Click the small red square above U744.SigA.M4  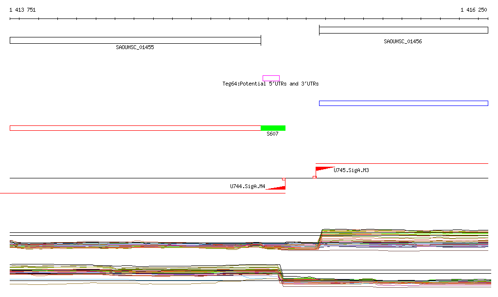click(284, 179)
